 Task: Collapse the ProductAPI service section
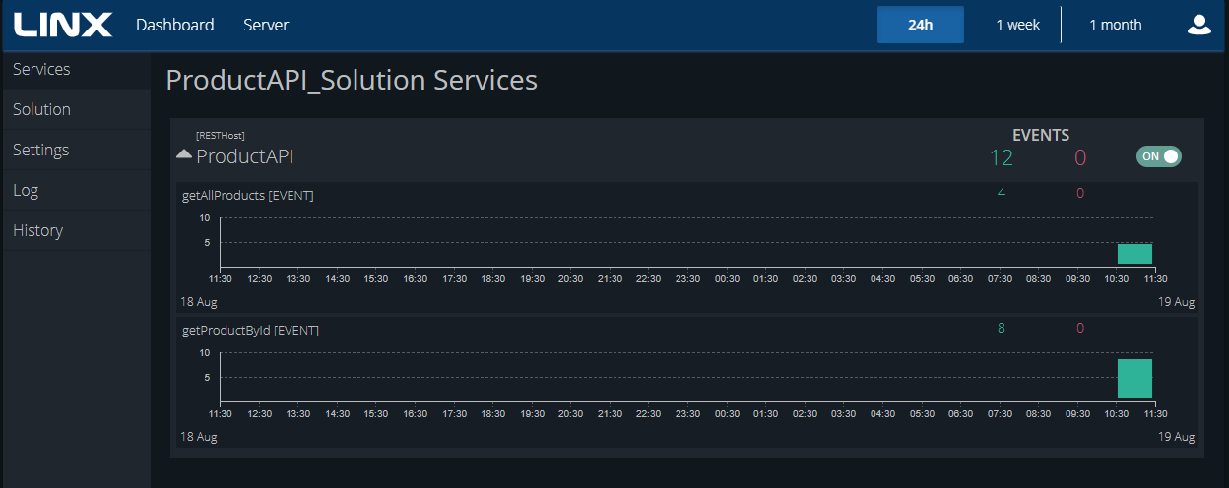pyautogui.click(x=183, y=154)
